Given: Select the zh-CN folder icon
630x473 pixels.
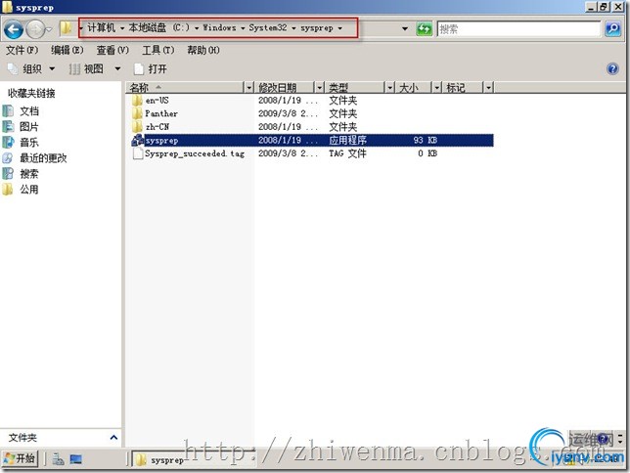Looking at the screenshot, I should tap(137, 127).
